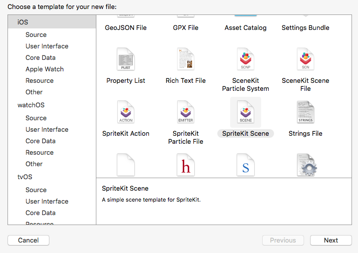Click the SpriteKit Action label text
This screenshot has width=358, height=253.
[x=125, y=133]
